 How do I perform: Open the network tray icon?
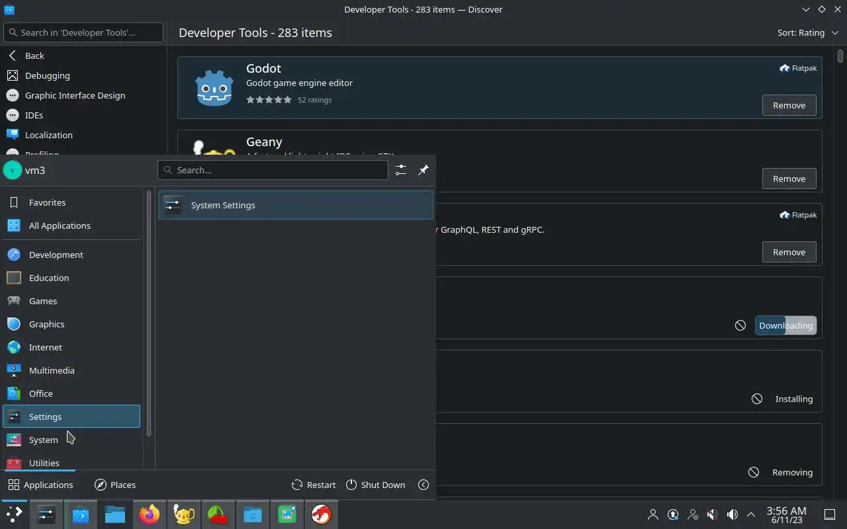tap(693, 514)
